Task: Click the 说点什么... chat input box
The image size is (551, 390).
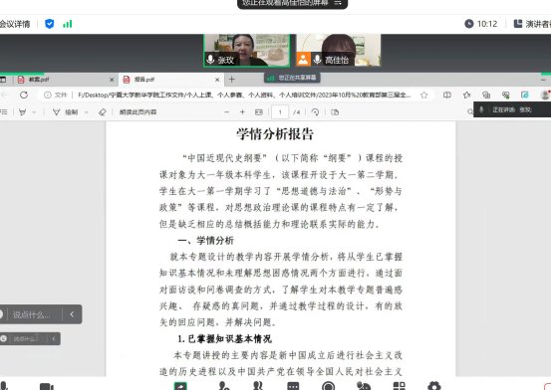Action: coord(32,314)
